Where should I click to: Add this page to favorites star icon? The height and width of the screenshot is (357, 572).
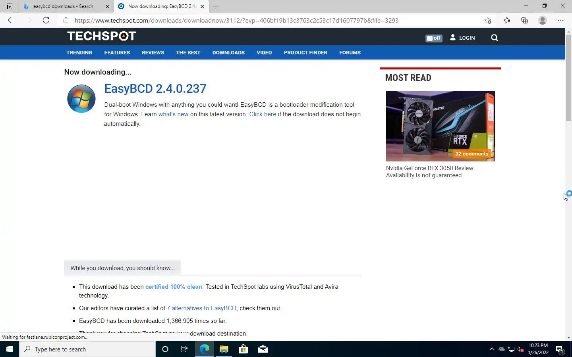(x=488, y=20)
